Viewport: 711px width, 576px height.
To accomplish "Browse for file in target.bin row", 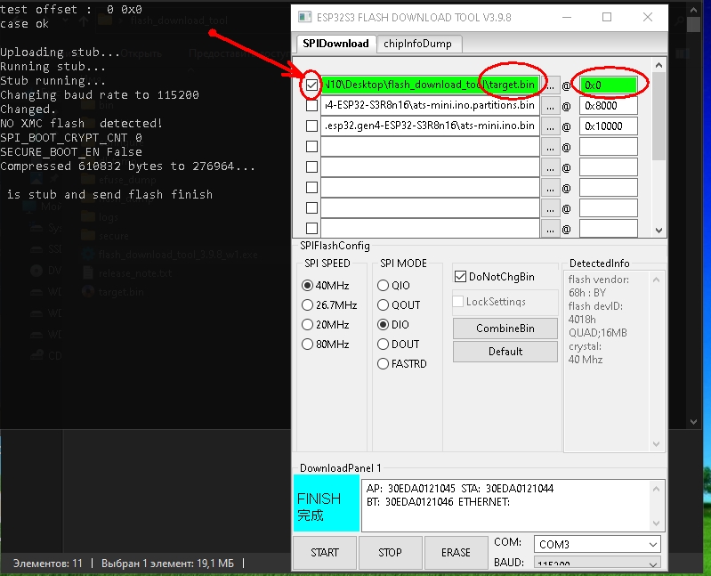I will click(x=550, y=85).
